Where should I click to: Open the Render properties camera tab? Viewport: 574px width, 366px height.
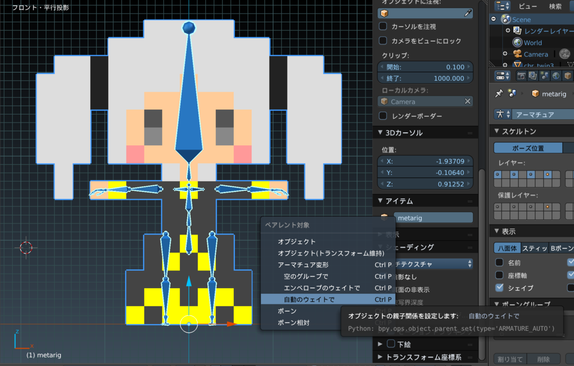coord(521,76)
